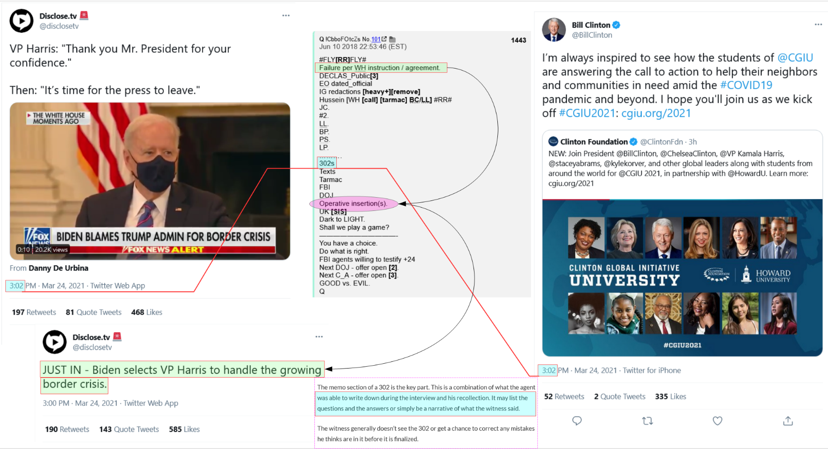This screenshot has width=828, height=449.
Task: Open more options on top Disclose.tv tweet
Action: [286, 16]
